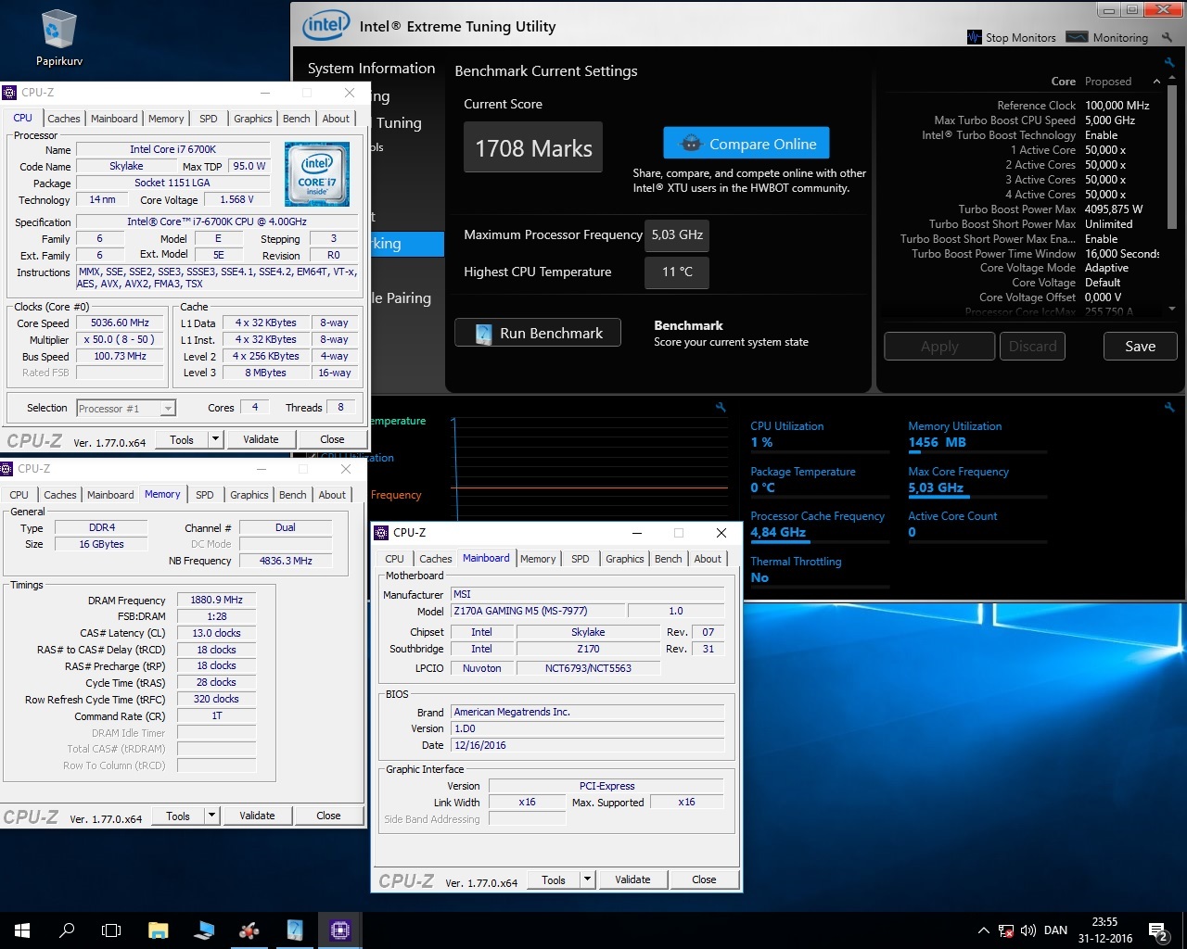Switch to the Intel XTU taskbar icon
Viewport: 1187px width, 949px height.
pos(295,930)
